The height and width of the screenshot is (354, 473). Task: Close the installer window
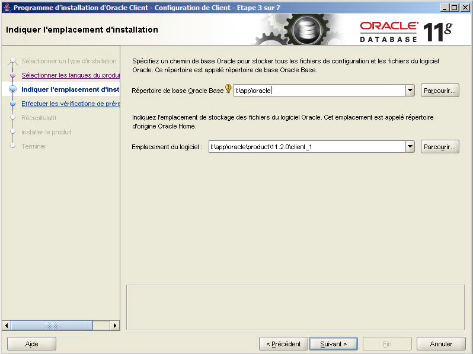465,8
